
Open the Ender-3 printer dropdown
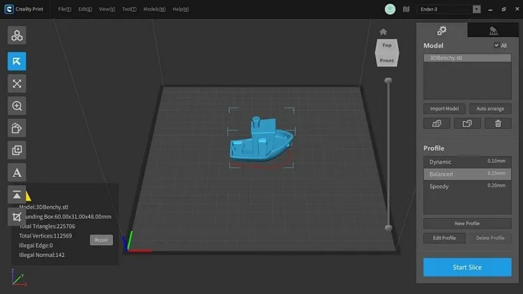[476, 9]
